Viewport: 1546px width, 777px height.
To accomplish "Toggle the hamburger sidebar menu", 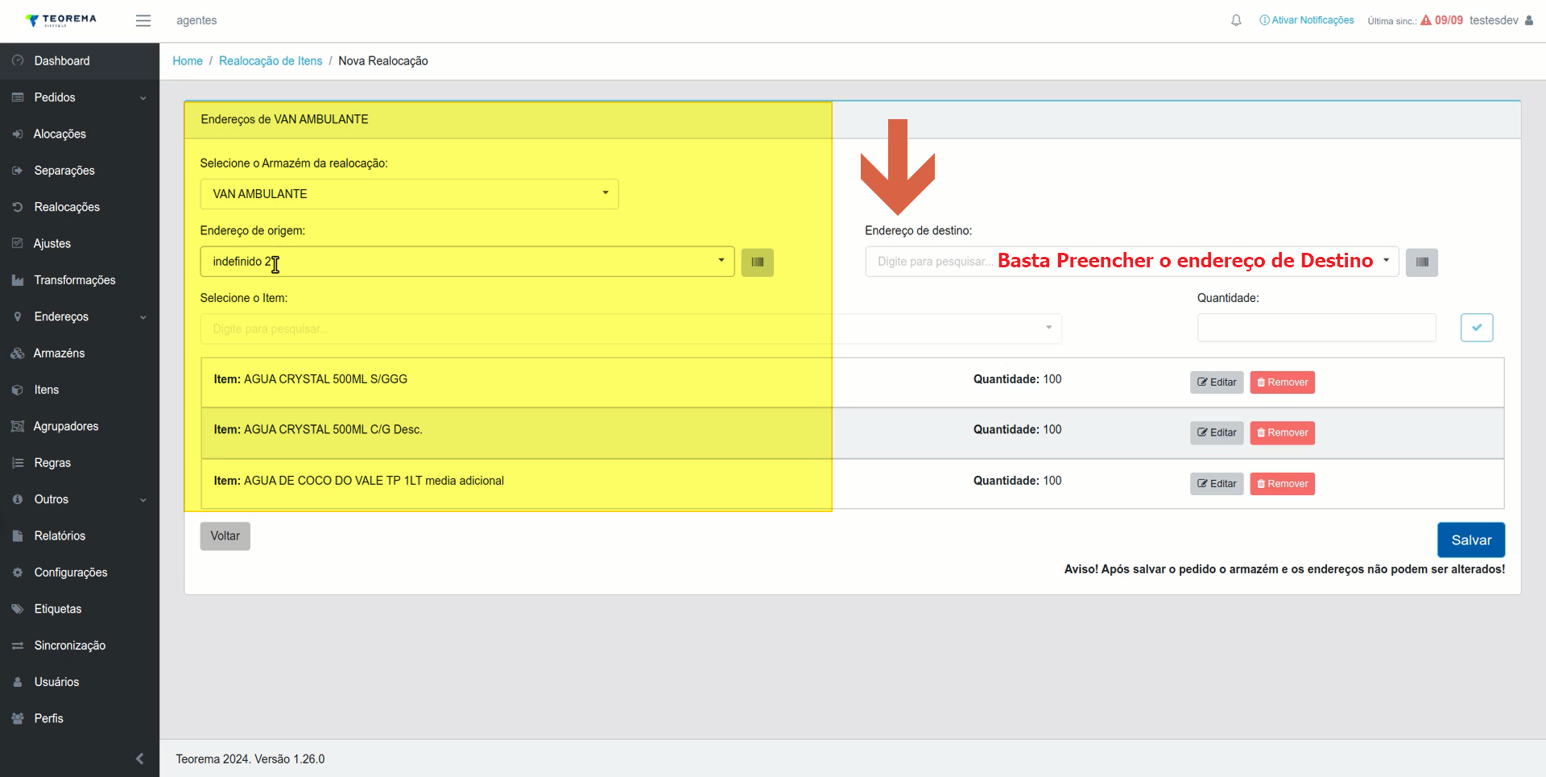I will click(x=143, y=21).
